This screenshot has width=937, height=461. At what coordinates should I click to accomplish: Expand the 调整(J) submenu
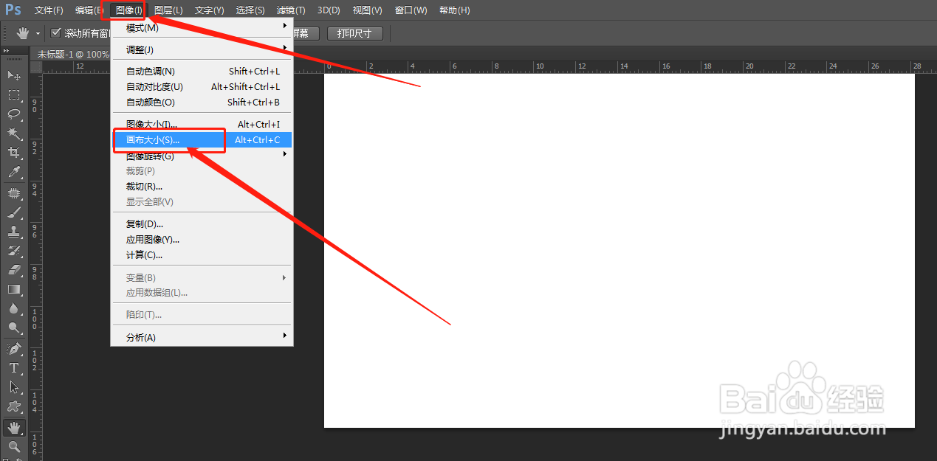click(x=201, y=49)
